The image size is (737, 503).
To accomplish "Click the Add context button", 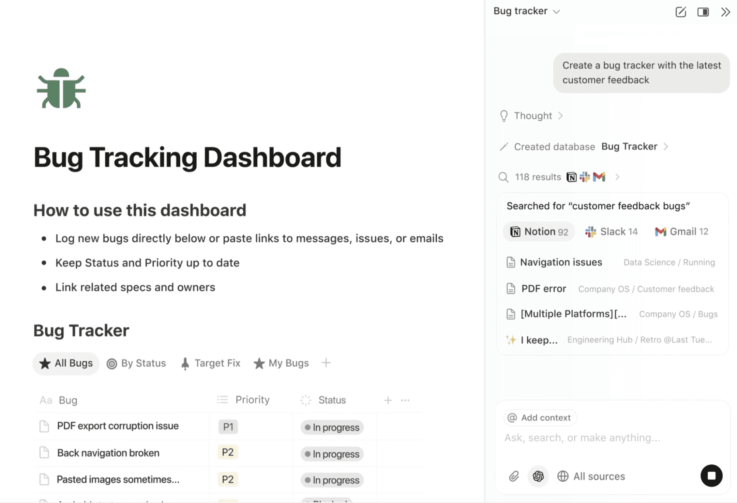I will coord(539,417).
